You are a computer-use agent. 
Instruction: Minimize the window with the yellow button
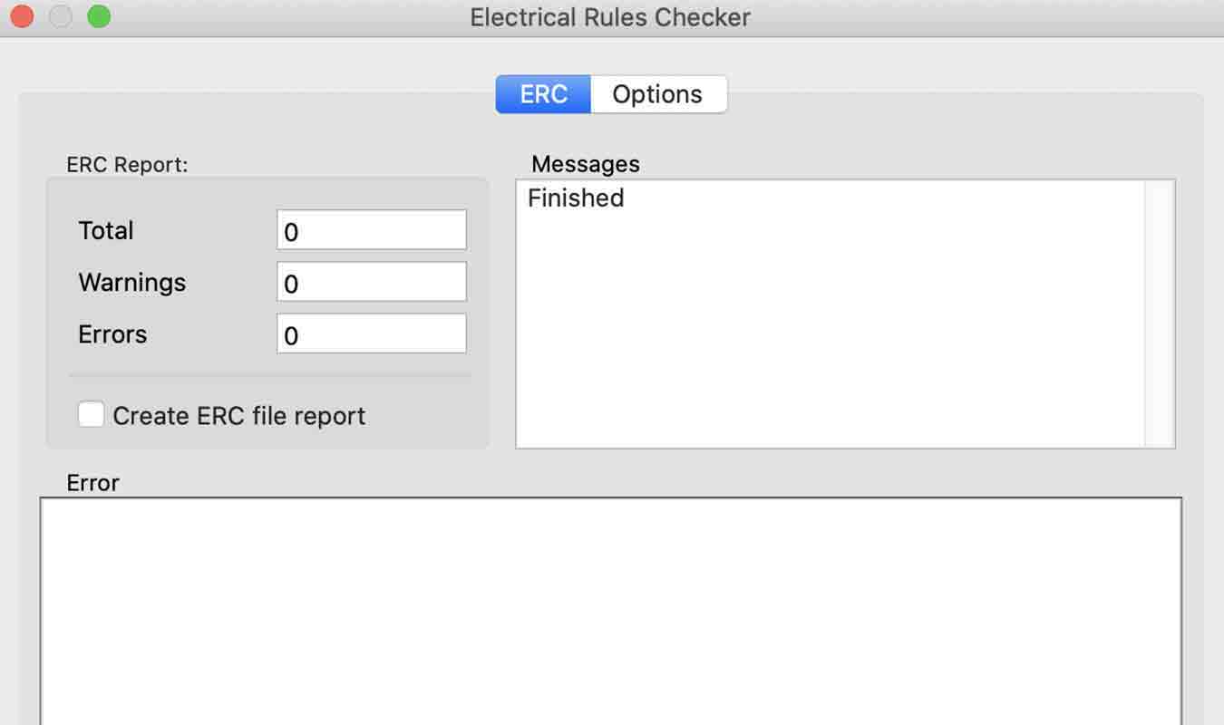point(60,16)
